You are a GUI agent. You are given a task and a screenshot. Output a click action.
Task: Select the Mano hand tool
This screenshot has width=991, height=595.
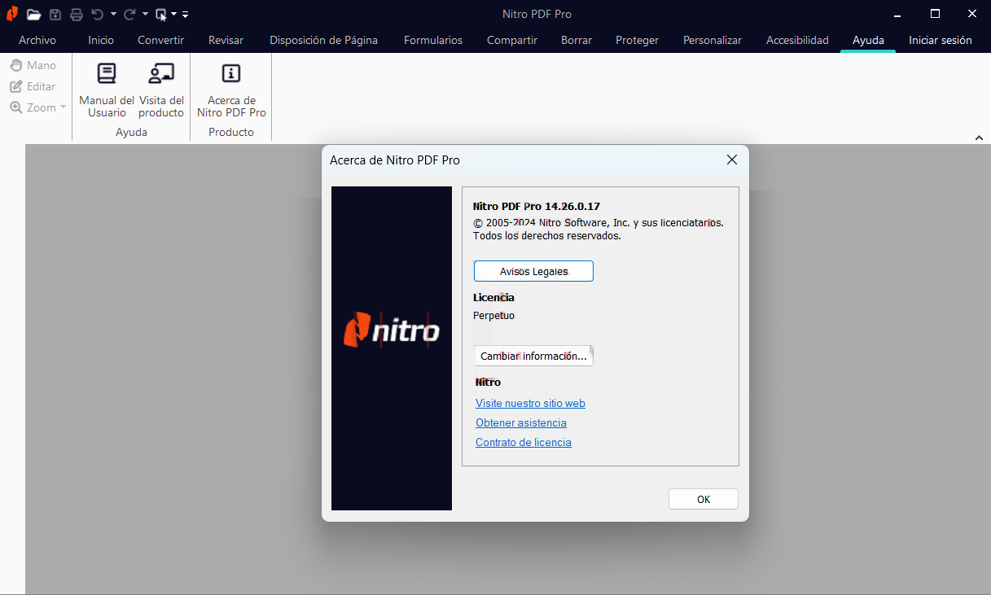[x=33, y=65]
